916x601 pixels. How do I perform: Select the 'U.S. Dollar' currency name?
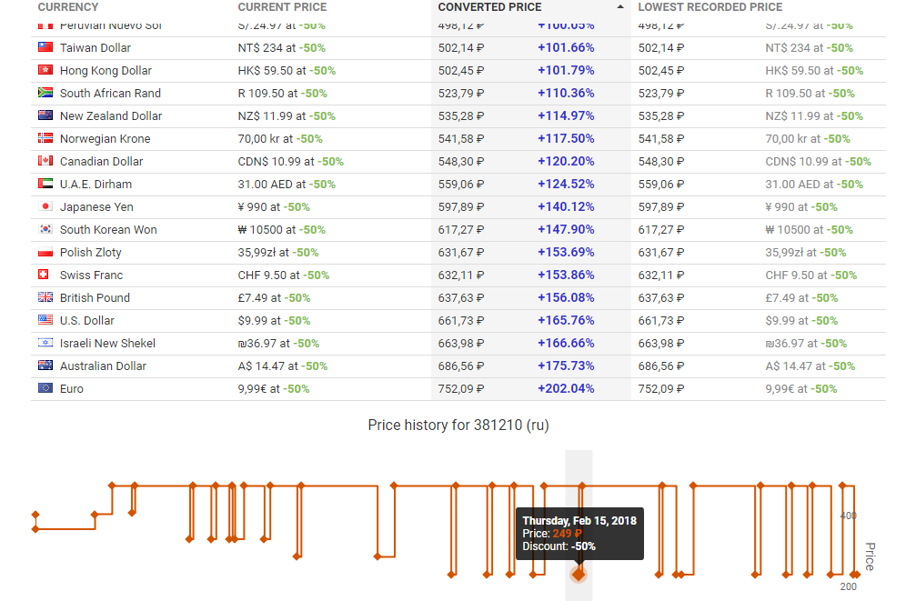87,321
